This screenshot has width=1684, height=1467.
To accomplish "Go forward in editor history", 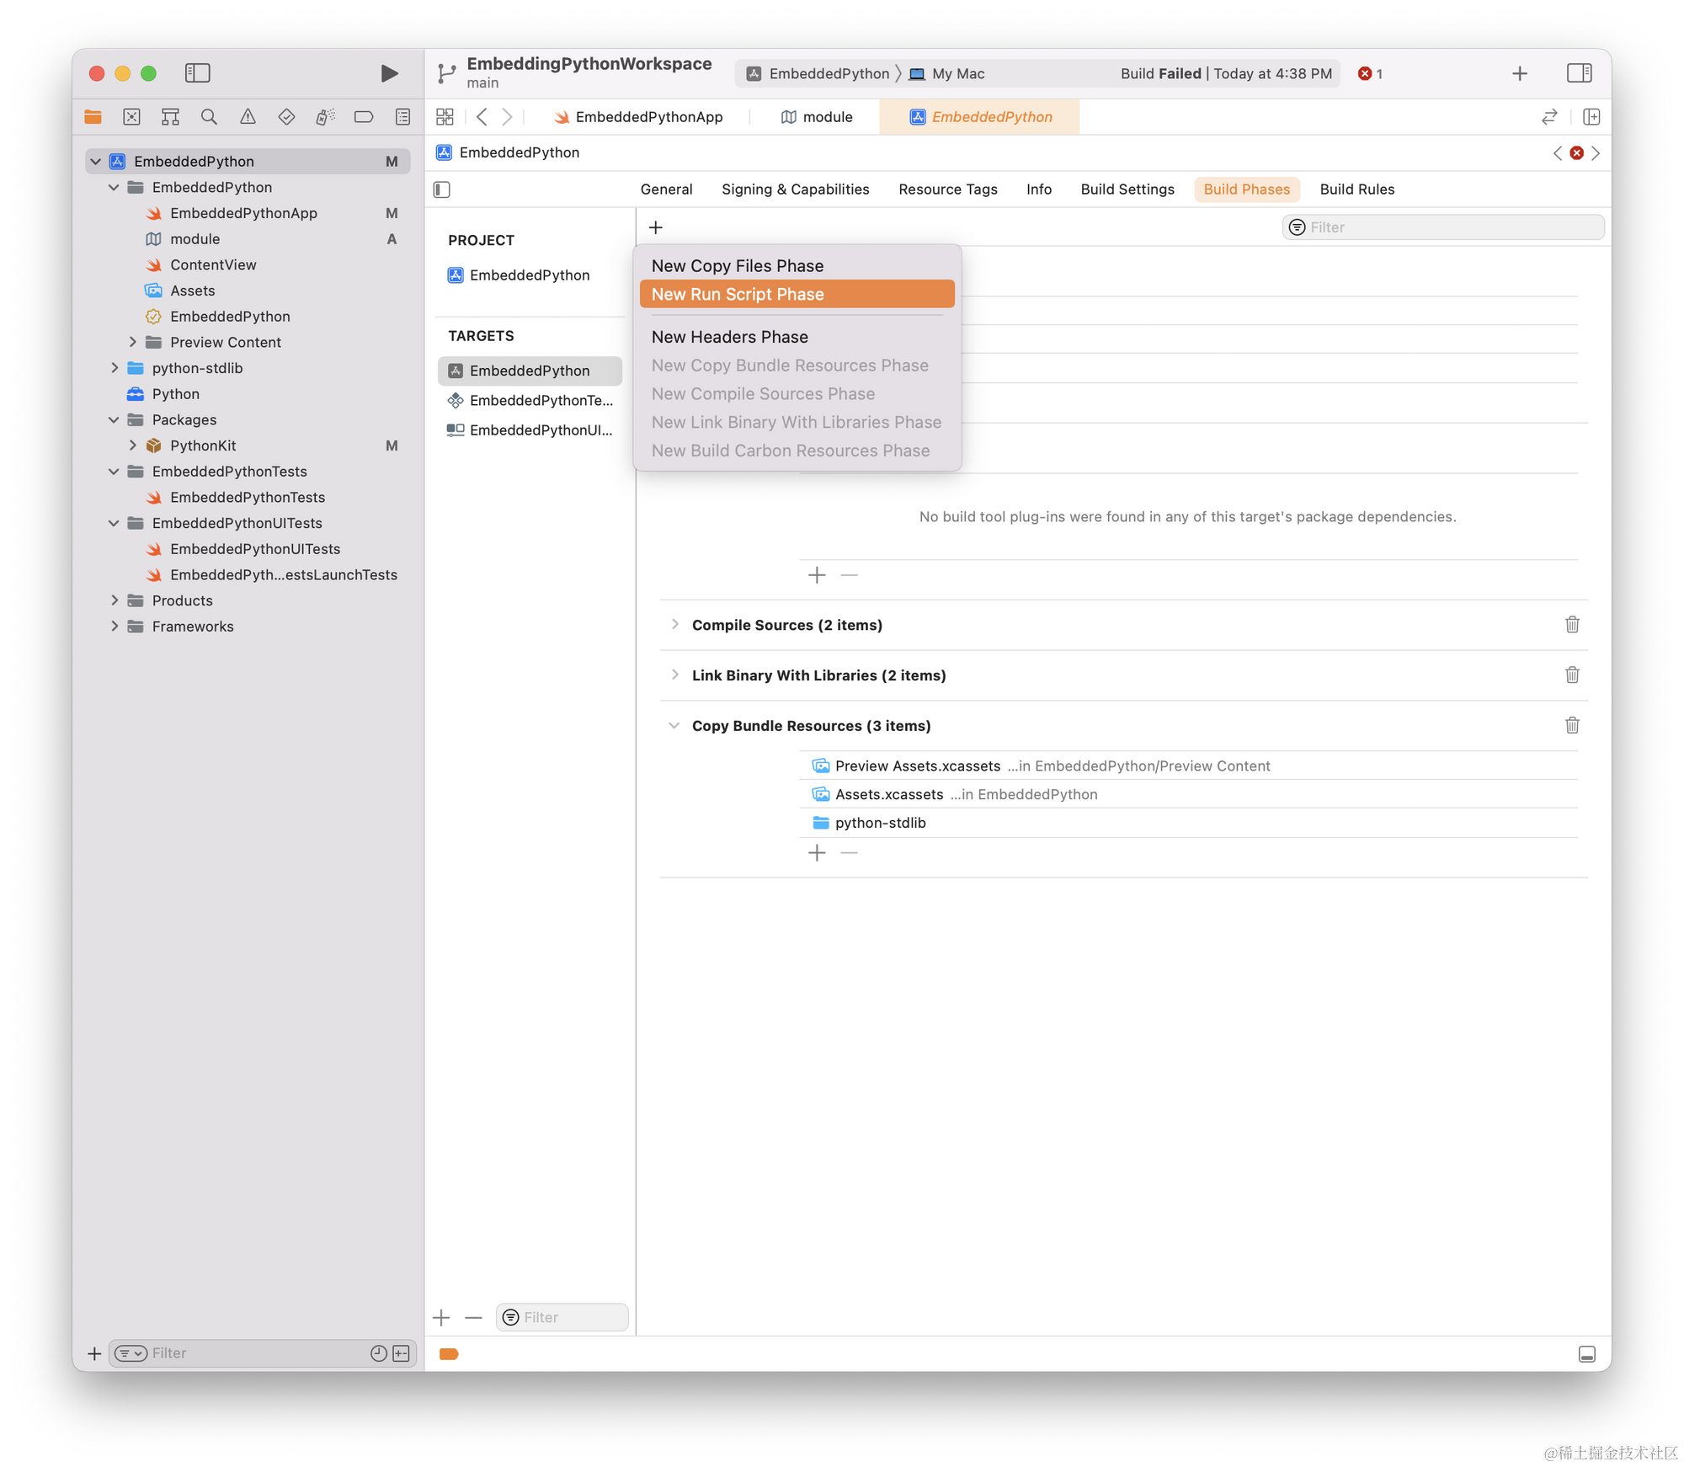I will coord(507,117).
